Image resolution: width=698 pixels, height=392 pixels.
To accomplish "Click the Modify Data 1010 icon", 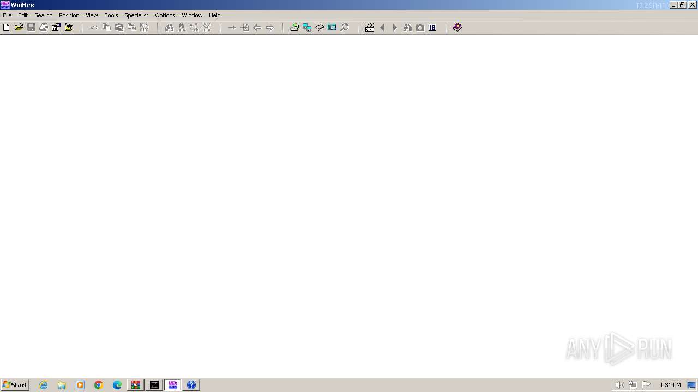I will tap(144, 27).
